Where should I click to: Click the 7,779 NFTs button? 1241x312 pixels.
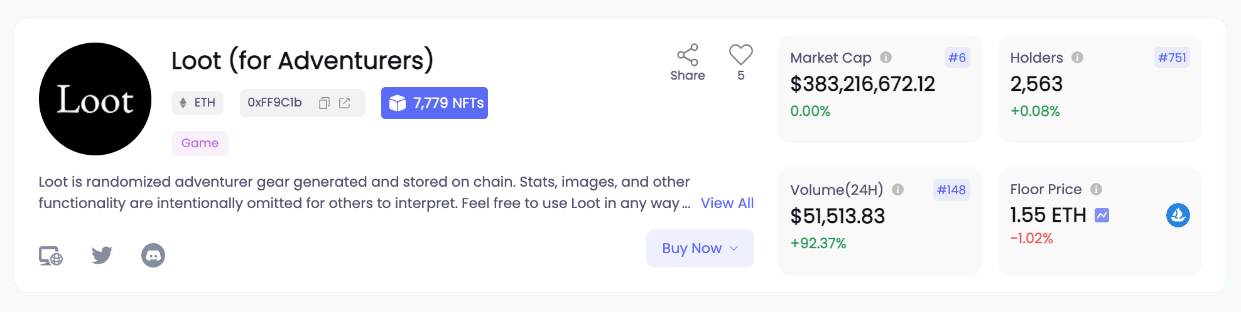click(x=435, y=103)
